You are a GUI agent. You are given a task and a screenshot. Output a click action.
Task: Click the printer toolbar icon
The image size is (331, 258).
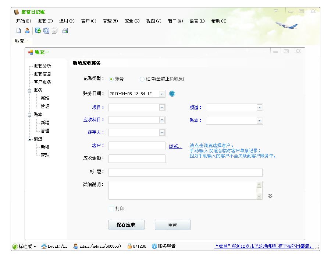click(x=65, y=31)
